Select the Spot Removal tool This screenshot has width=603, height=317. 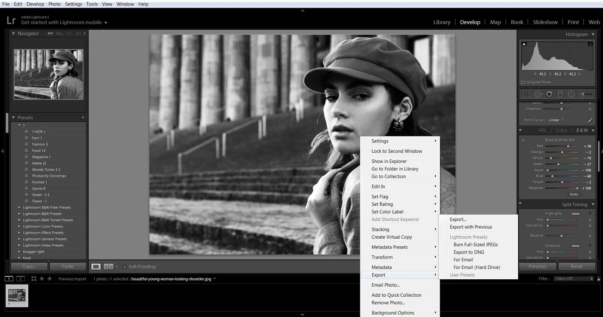click(x=538, y=94)
